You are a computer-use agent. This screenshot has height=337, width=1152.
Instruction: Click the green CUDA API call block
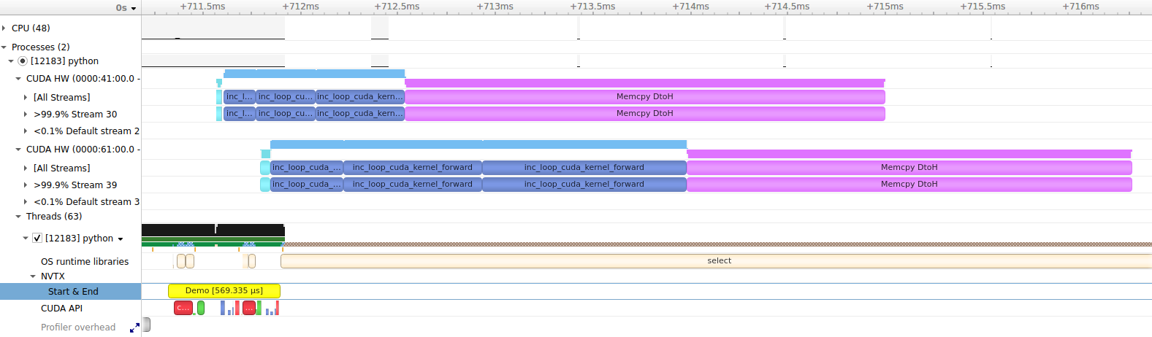(201, 308)
